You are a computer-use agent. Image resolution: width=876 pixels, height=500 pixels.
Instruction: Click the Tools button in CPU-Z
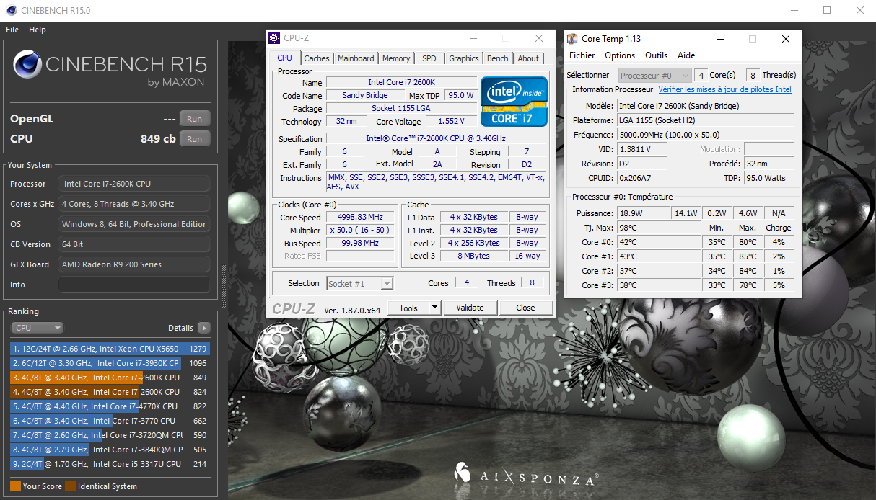point(408,308)
